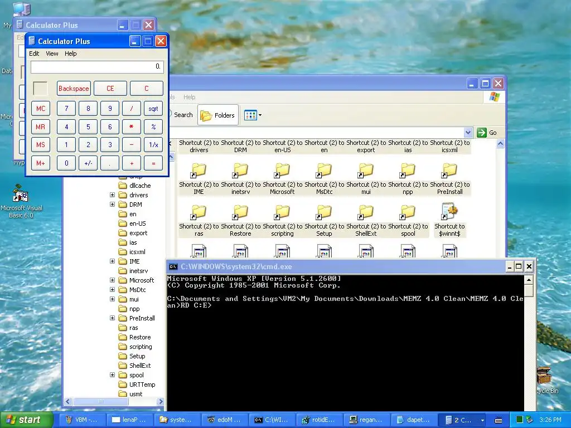
Task: Click the 1/x reciprocal button
Action: point(153,145)
